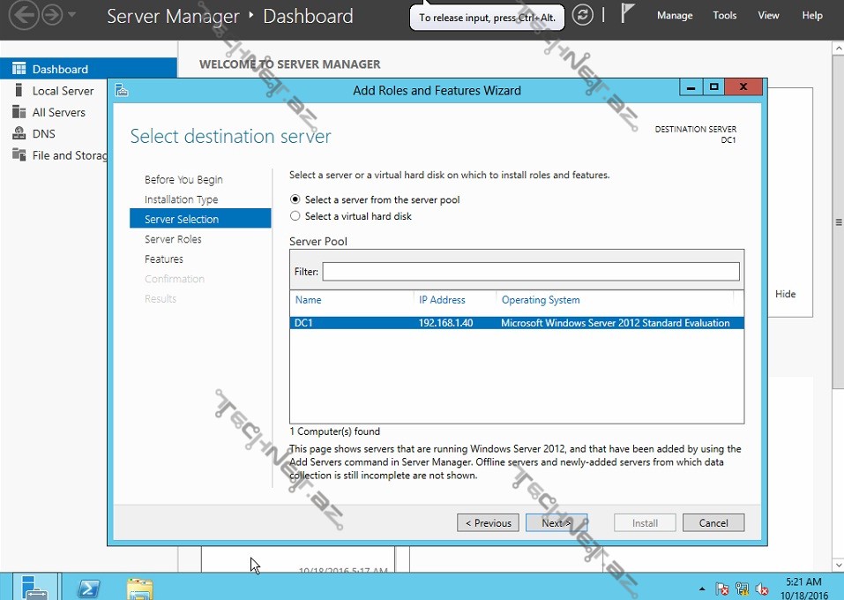This screenshot has height=600, width=844.
Task: Sort server pool by Name column
Action: (309, 300)
